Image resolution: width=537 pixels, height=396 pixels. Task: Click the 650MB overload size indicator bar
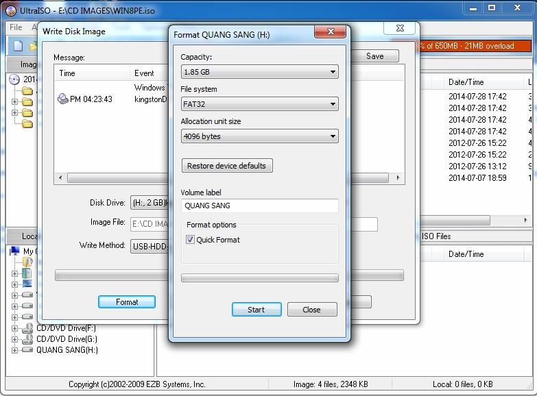(475, 46)
